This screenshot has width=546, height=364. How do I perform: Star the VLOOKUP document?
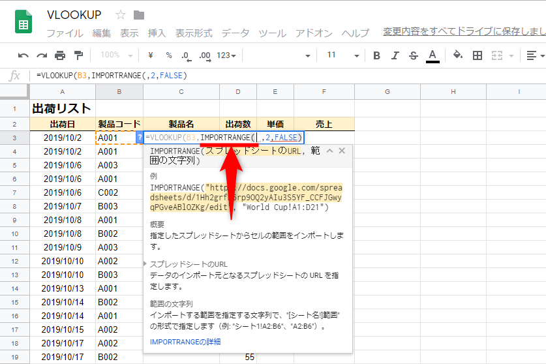121,14
